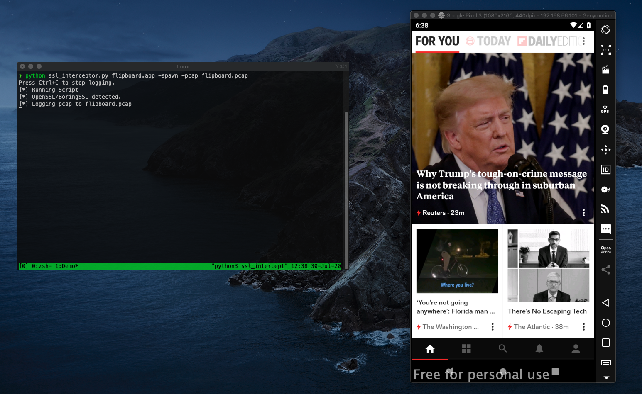The image size is (642, 394).
Task: Open the device ID widget
Action: tap(605, 169)
